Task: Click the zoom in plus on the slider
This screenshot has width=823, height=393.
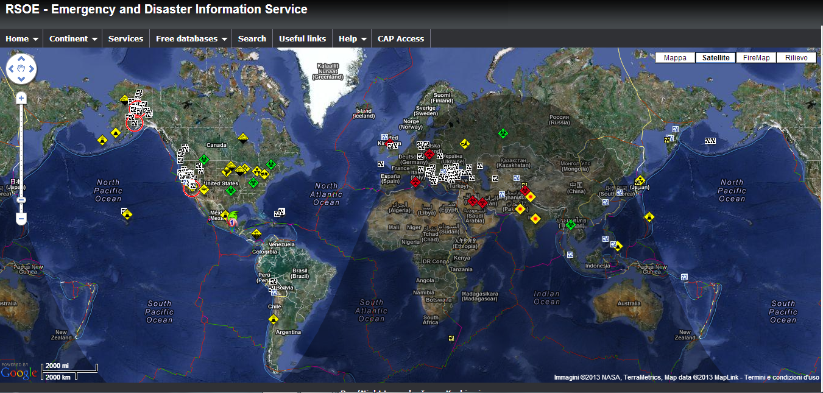Action: tap(21, 97)
